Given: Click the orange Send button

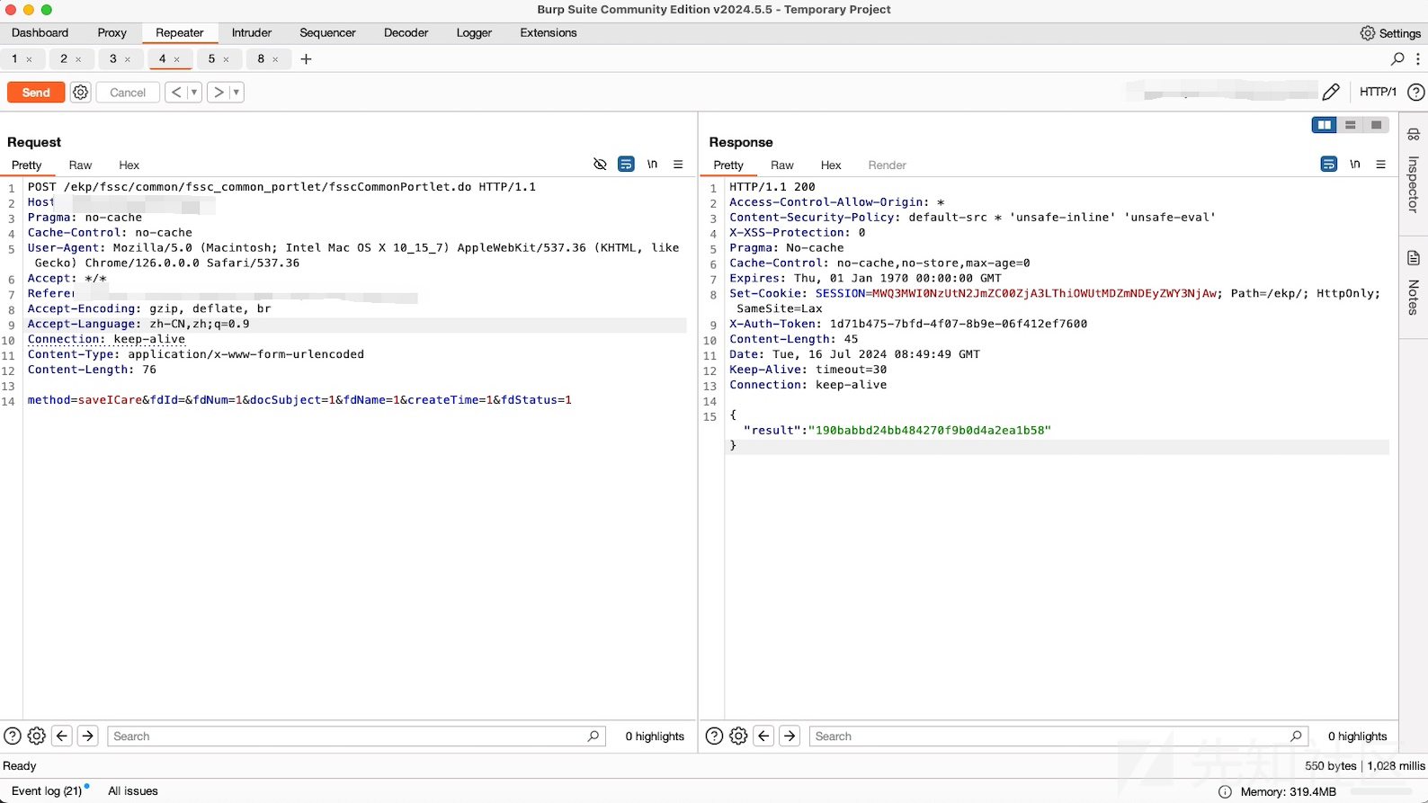Looking at the screenshot, I should [36, 93].
